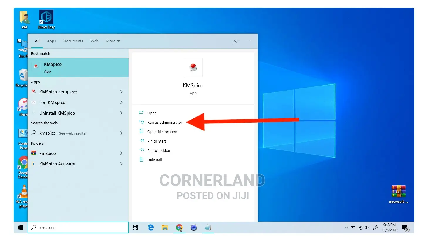This screenshot has width=428, height=241.
Task: Click the Windows Start button
Action: coord(21,227)
